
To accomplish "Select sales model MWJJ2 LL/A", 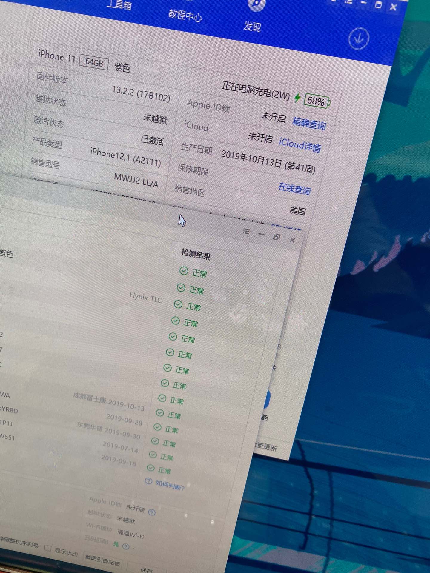I will (136, 180).
